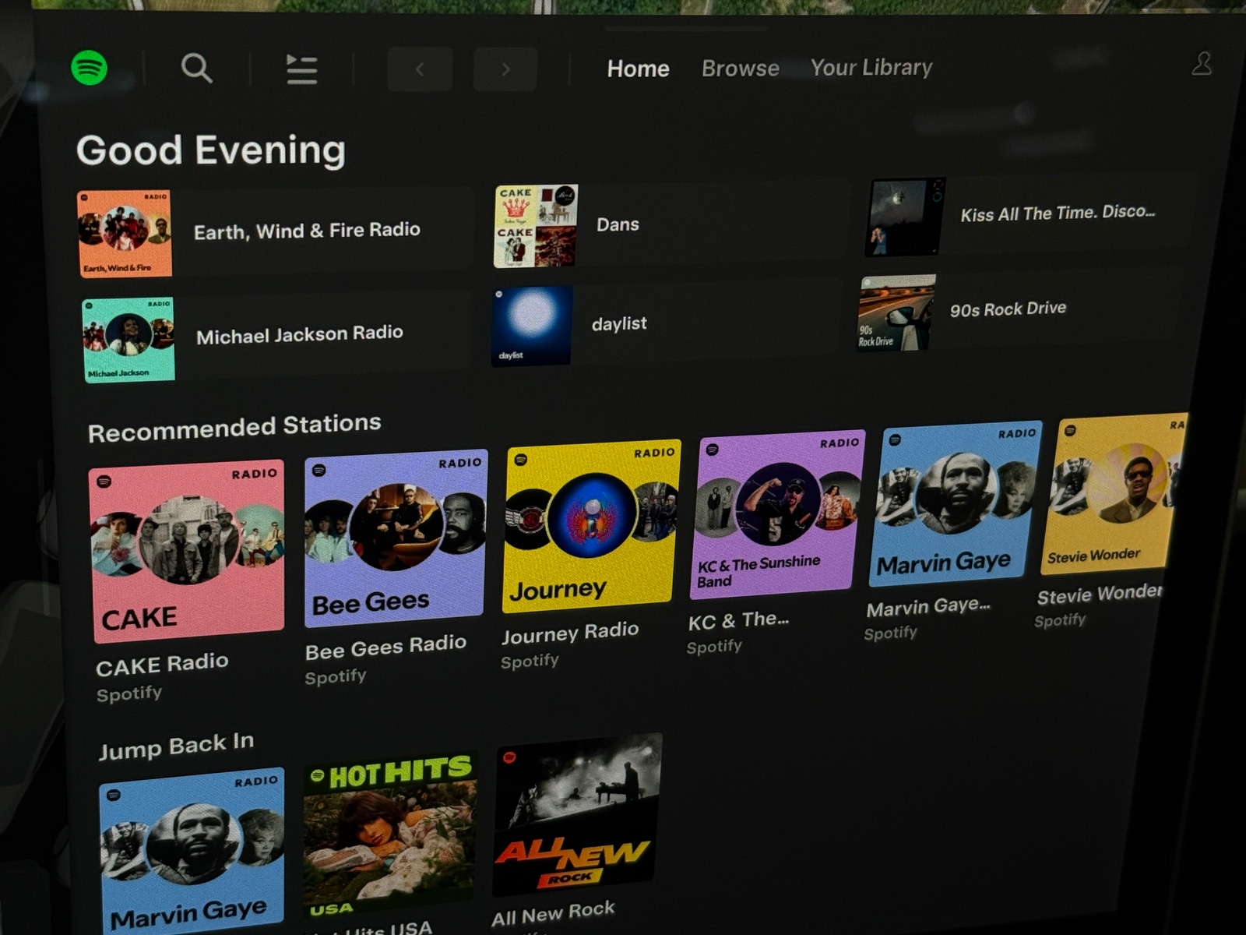Open search with the magnifying glass icon
The height and width of the screenshot is (935, 1246).
tap(196, 69)
